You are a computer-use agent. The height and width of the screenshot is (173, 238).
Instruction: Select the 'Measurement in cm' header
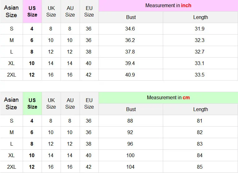coord(168,97)
